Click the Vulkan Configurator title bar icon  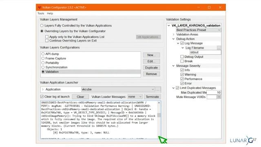coord(39,7)
